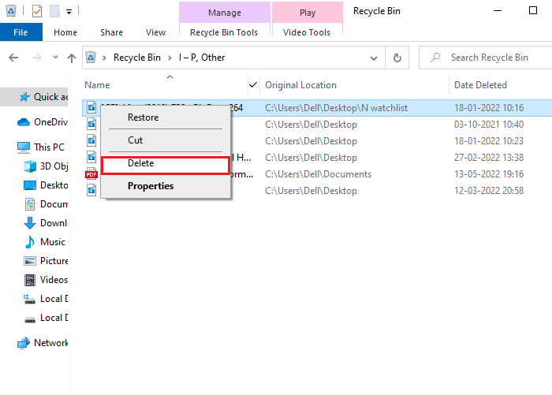Go back with the Back arrow
The image size is (552, 395).
pos(13,58)
